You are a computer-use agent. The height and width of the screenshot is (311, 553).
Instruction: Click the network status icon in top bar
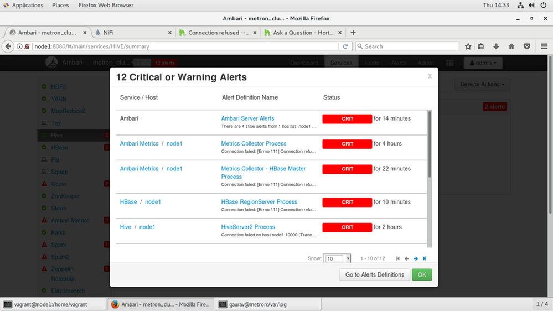(520, 5)
